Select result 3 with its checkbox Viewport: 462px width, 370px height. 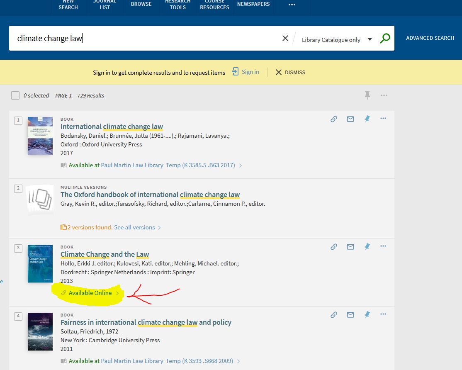[18, 248]
